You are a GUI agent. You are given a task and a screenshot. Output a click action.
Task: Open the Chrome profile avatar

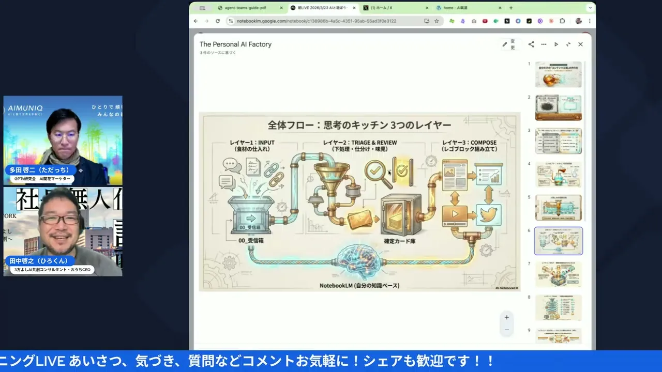[x=579, y=21]
